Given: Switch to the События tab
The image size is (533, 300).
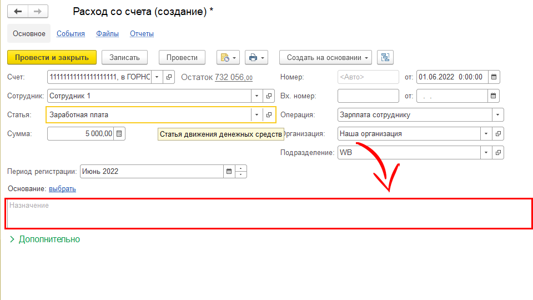Looking at the screenshot, I should coord(71,34).
